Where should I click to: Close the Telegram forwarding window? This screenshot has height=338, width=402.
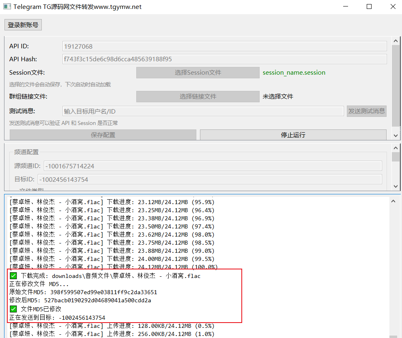pos(393,6)
